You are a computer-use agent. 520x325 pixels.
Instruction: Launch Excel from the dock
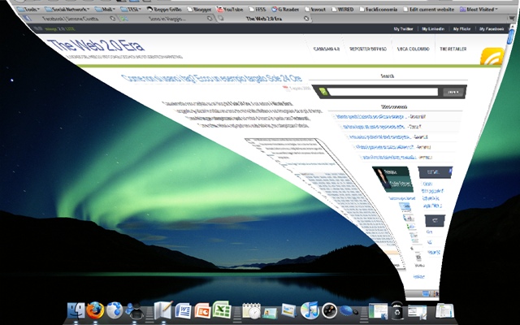[222, 310]
